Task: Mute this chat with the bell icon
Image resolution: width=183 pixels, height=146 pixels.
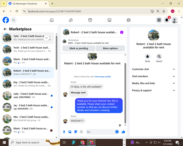Action: pyautogui.click(x=147, y=57)
